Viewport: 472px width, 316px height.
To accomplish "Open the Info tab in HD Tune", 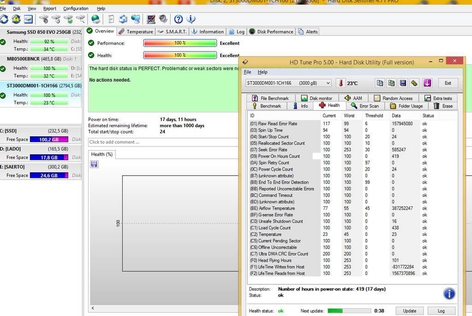I will coord(301,106).
